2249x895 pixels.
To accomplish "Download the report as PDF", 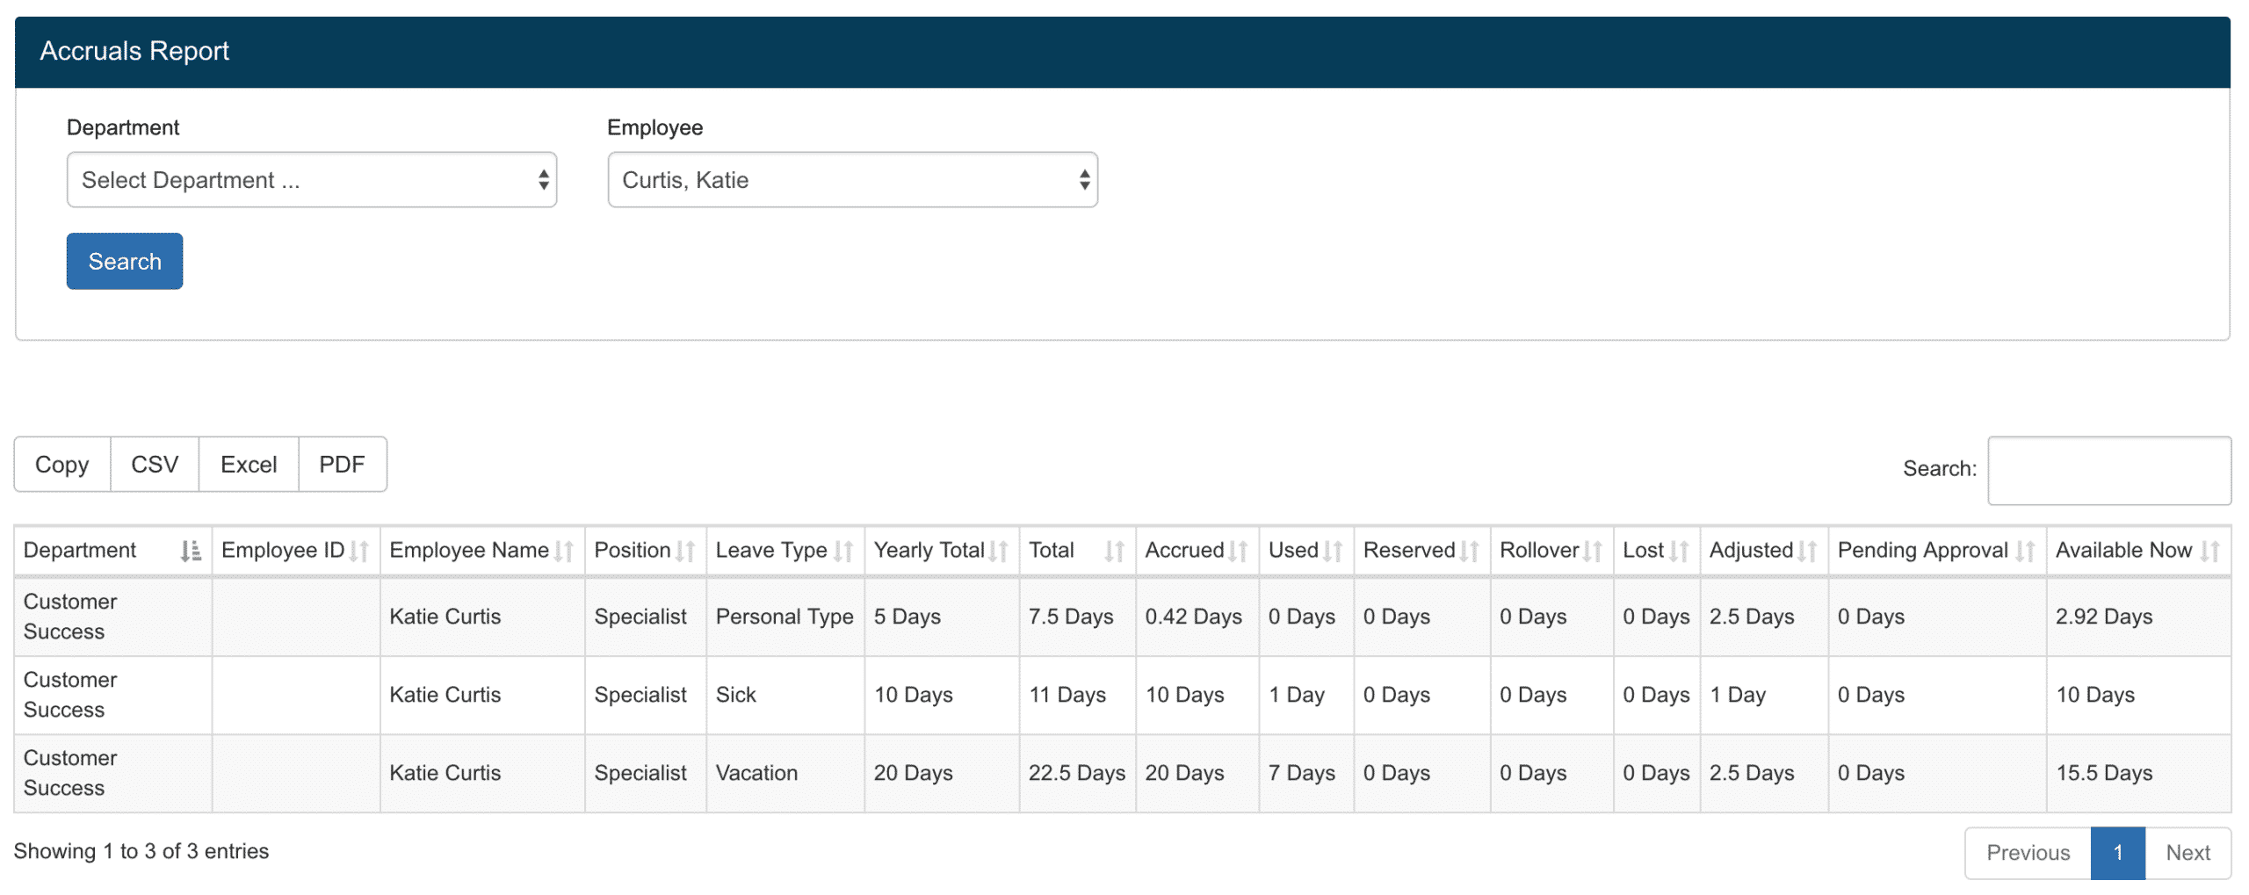I will (341, 464).
